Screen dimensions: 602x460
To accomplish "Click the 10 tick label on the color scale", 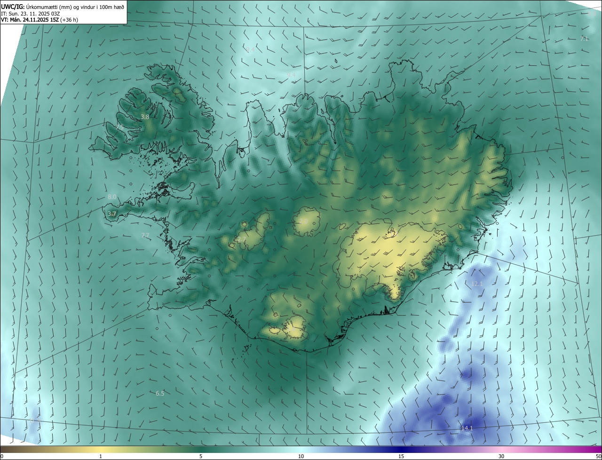I will tap(301, 456).
